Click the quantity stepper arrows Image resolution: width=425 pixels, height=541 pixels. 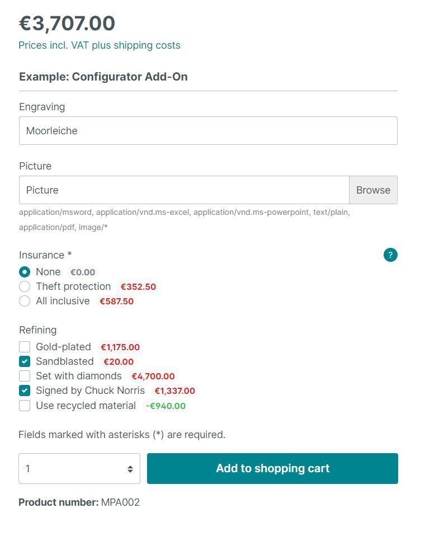point(130,469)
